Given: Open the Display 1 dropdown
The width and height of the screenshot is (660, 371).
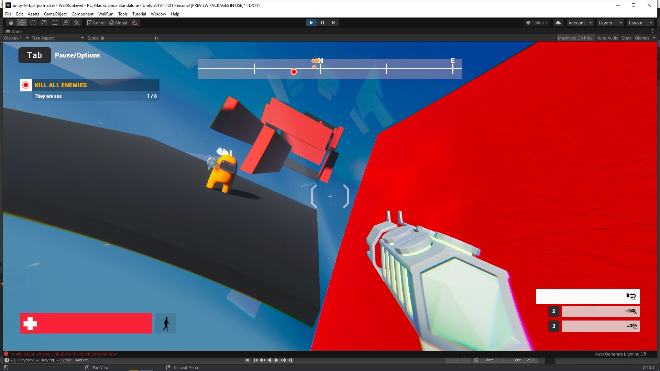Looking at the screenshot, I should click(16, 38).
